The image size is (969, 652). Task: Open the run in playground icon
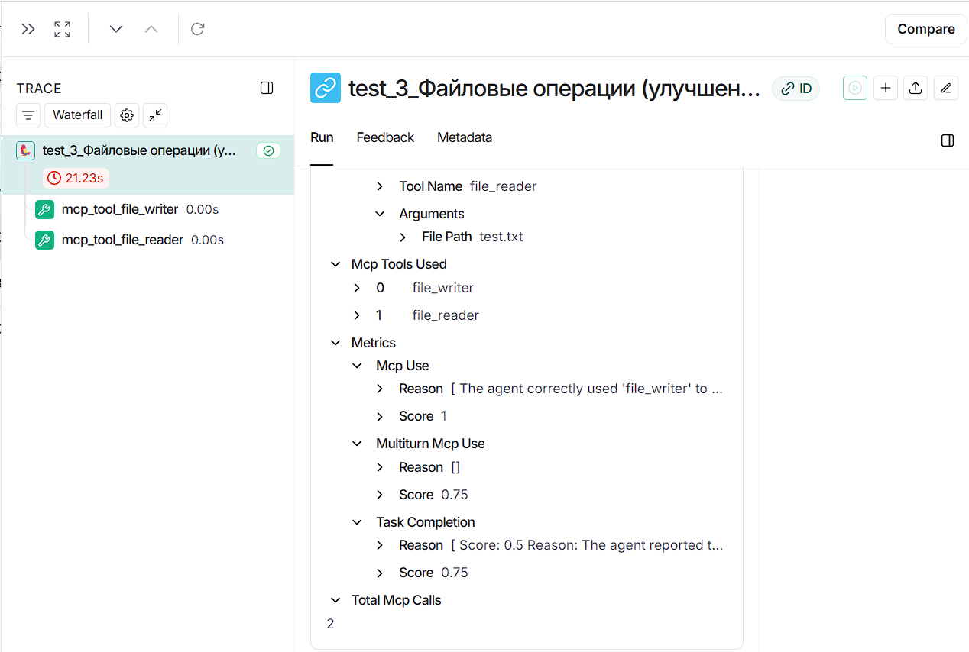(x=855, y=88)
